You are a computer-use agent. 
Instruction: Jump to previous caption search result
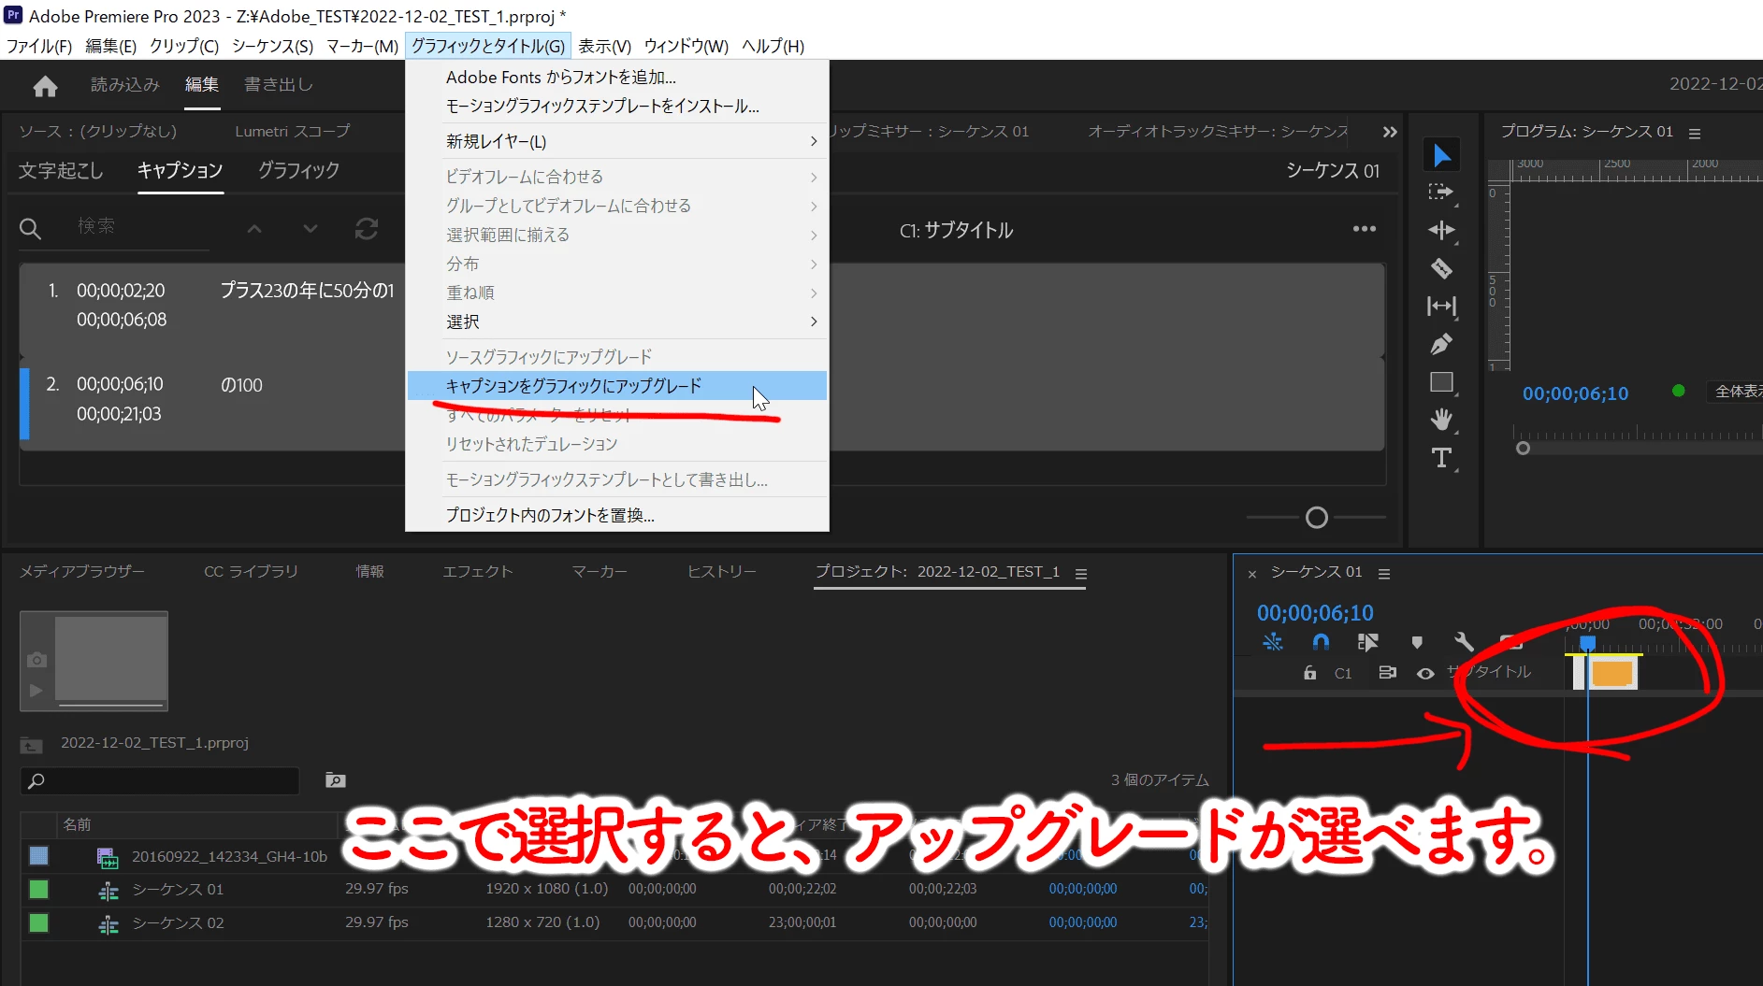[254, 228]
